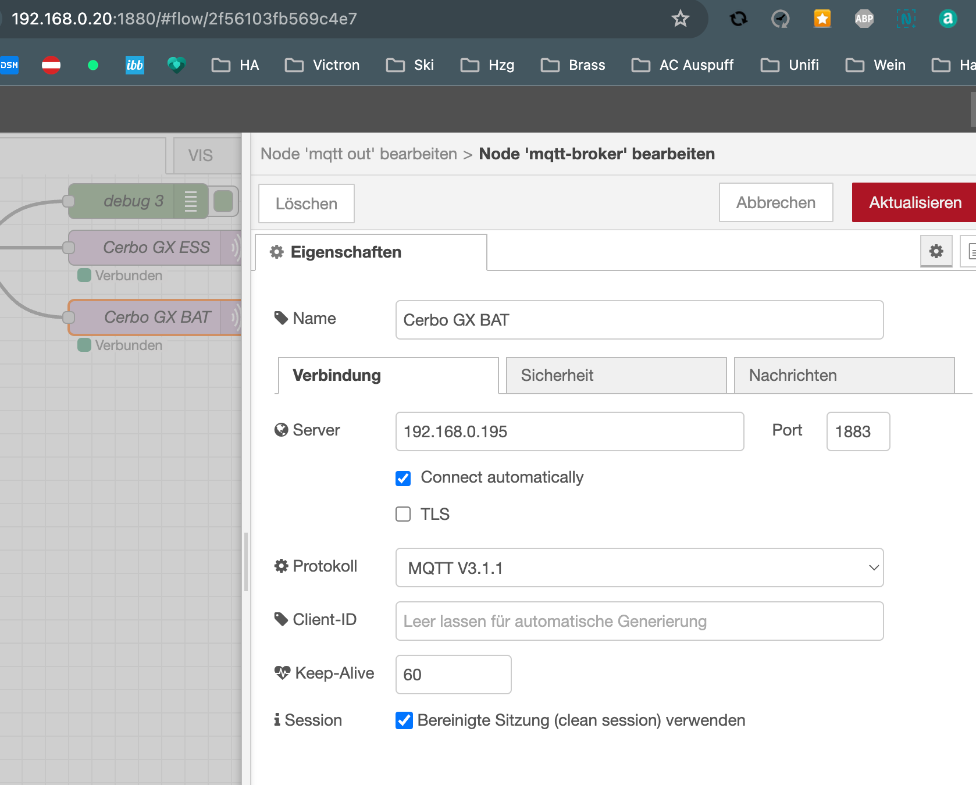This screenshot has width=976, height=785.
Task: Open the Victron bookmark folder
Action: [322, 65]
